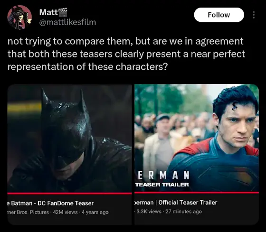The height and width of the screenshot is (232, 266).
Task: Click the tweet text about teasers
Action: (126, 54)
